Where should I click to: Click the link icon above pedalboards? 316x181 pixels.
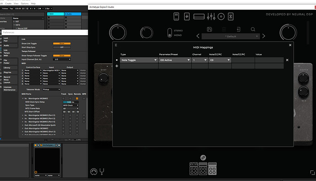(203, 158)
